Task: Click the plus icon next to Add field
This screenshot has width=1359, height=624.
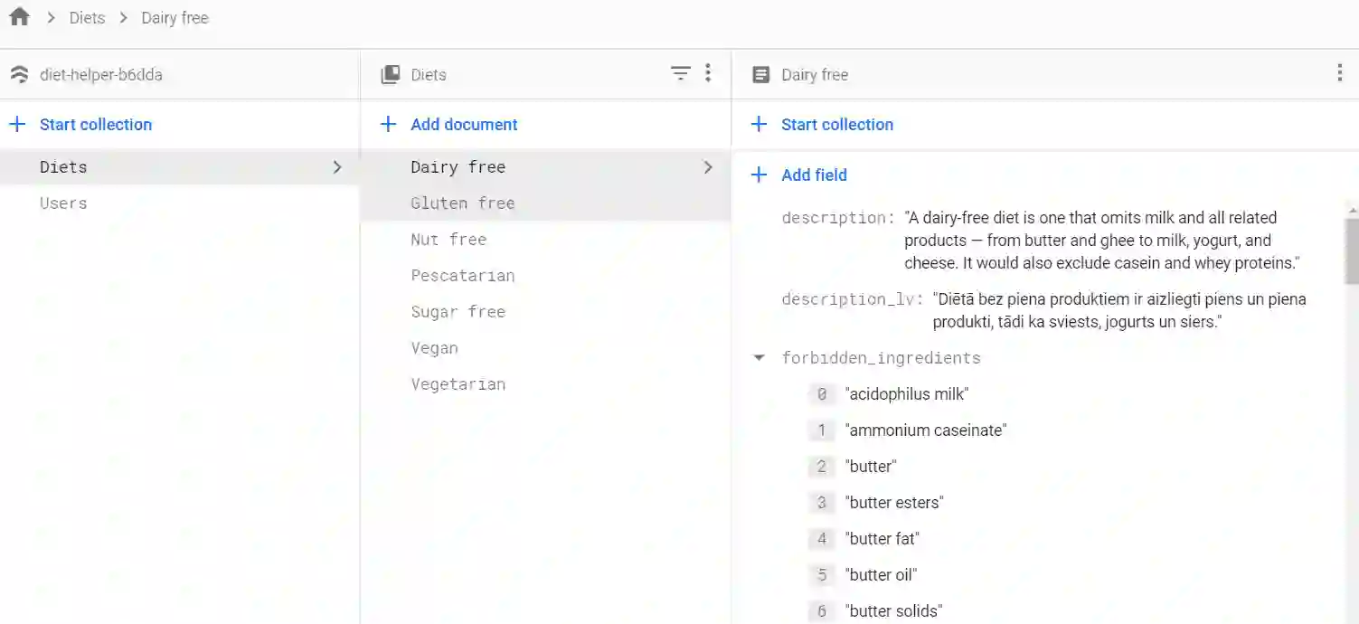Action: pyautogui.click(x=760, y=175)
